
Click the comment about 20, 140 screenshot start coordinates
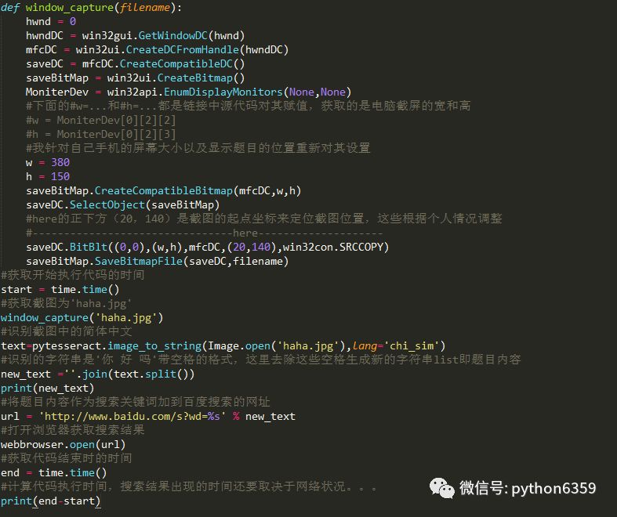[264, 219]
